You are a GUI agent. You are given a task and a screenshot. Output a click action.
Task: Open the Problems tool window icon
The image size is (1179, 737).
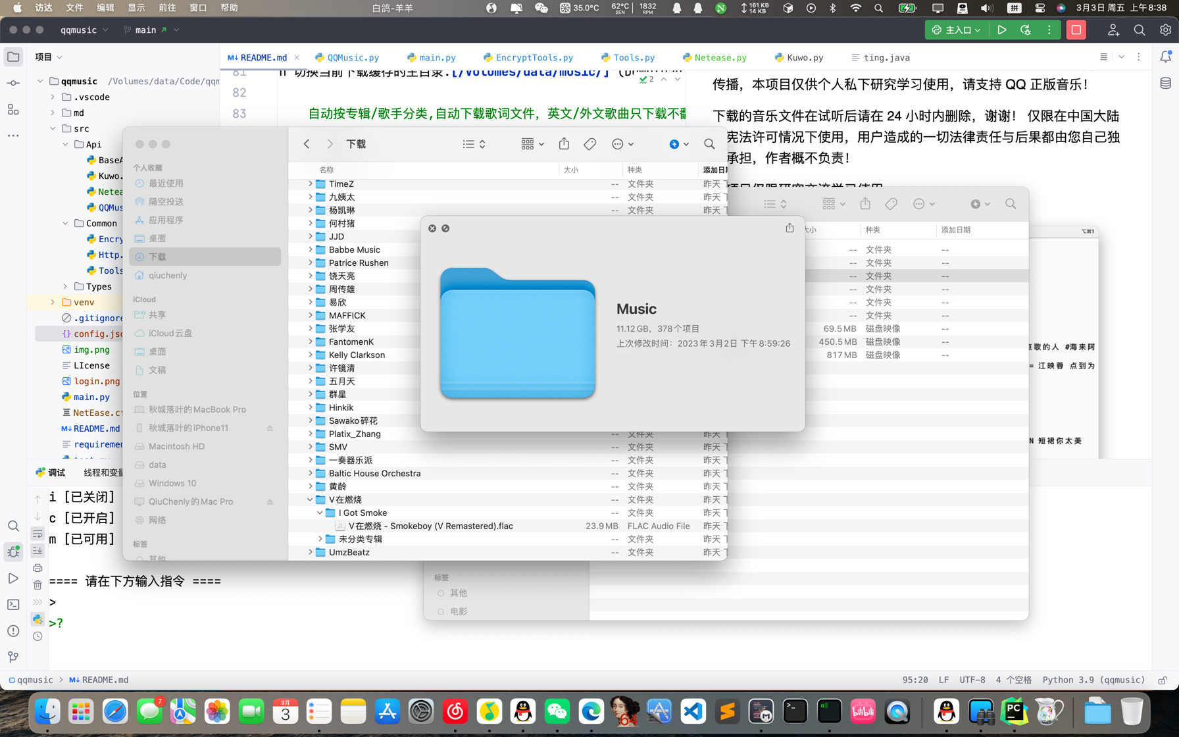tap(13, 630)
